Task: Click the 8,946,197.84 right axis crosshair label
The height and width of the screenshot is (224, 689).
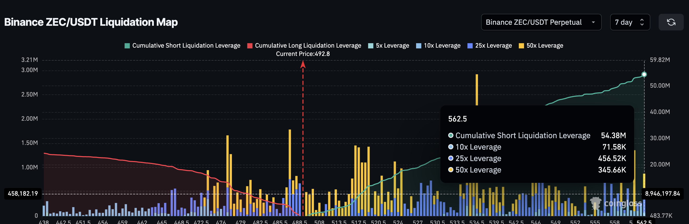Action: tap(663, 194)
